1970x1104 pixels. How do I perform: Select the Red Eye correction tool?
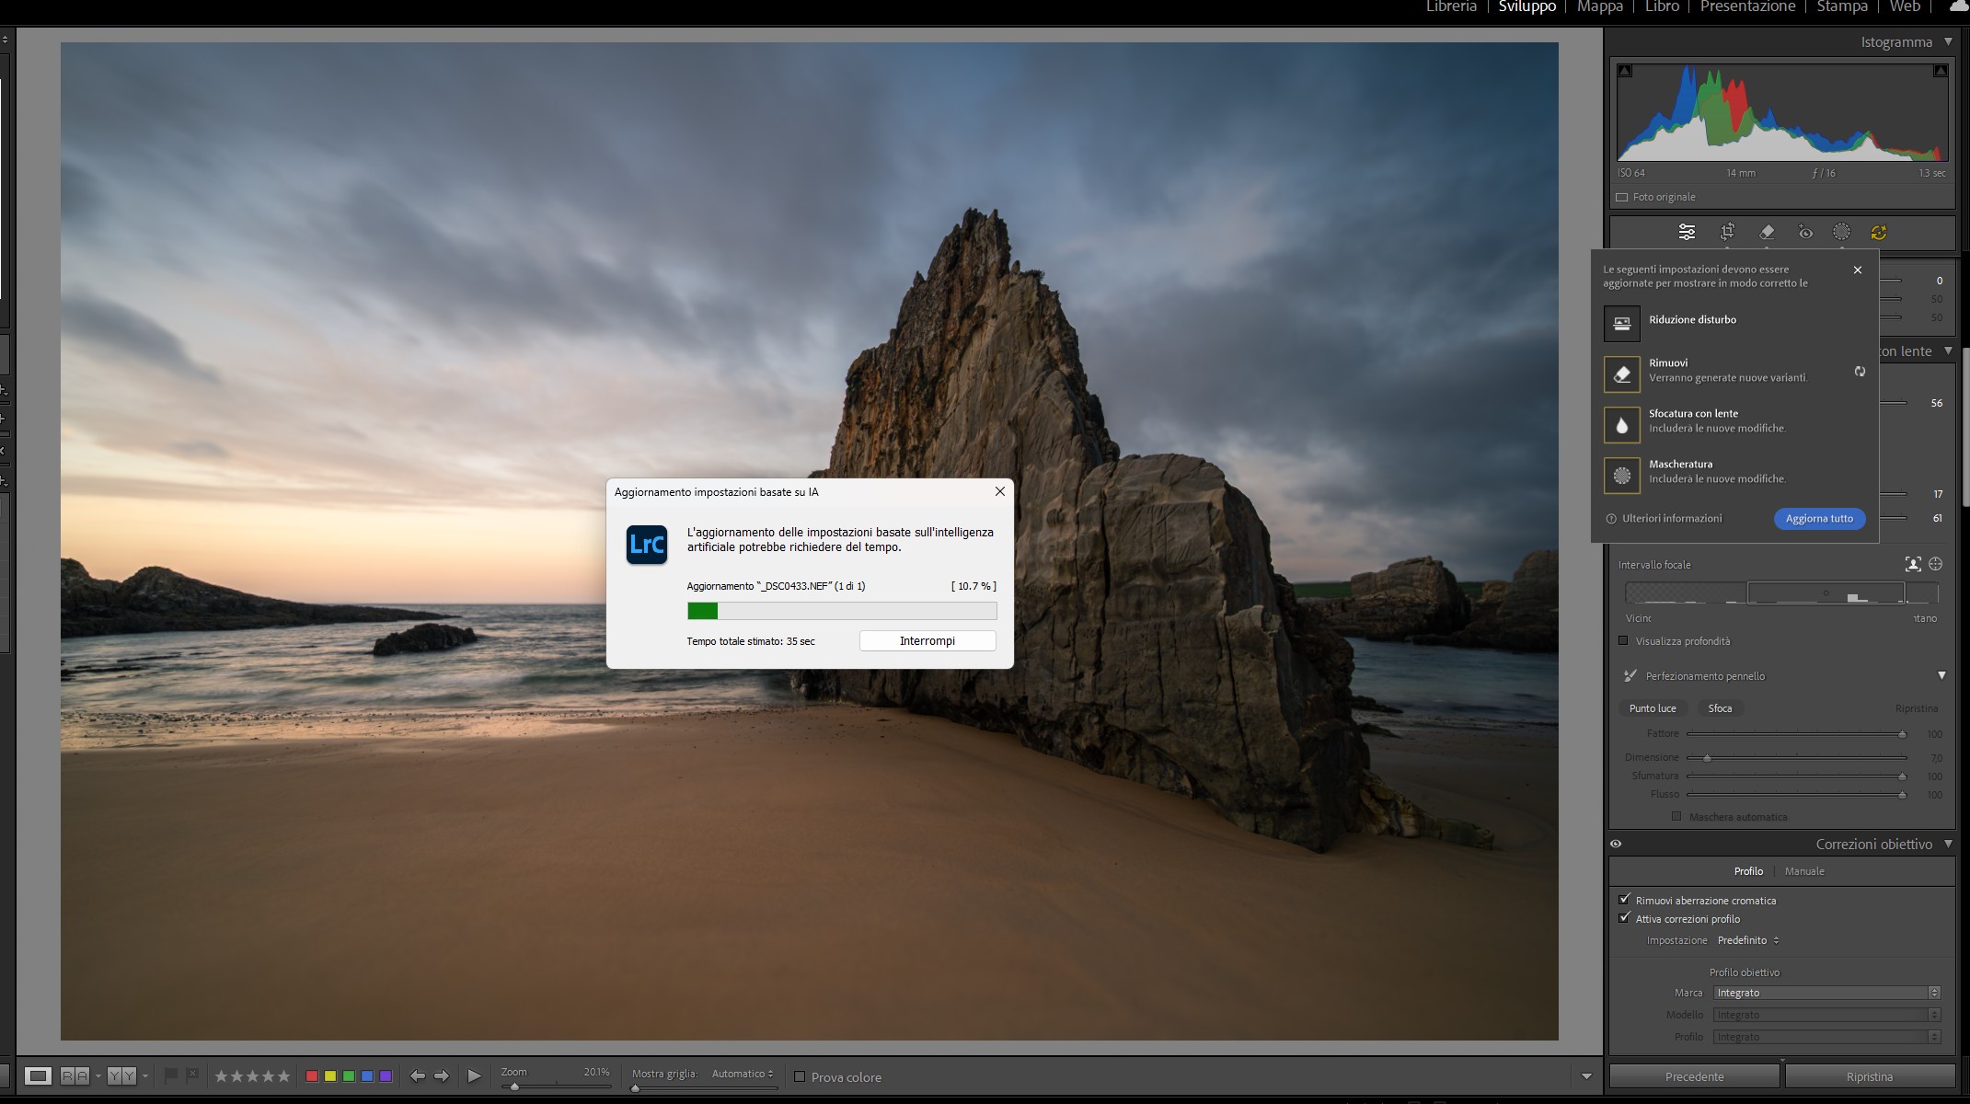pos(1805,233)
